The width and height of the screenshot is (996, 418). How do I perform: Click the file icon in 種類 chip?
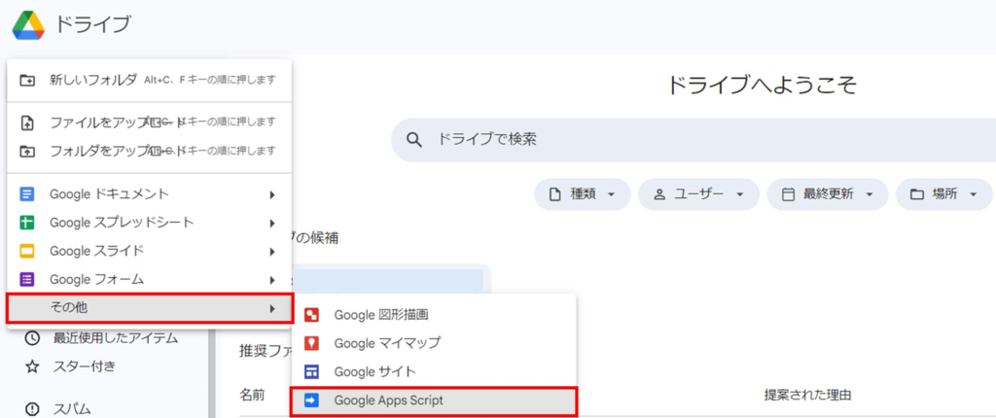554,194
